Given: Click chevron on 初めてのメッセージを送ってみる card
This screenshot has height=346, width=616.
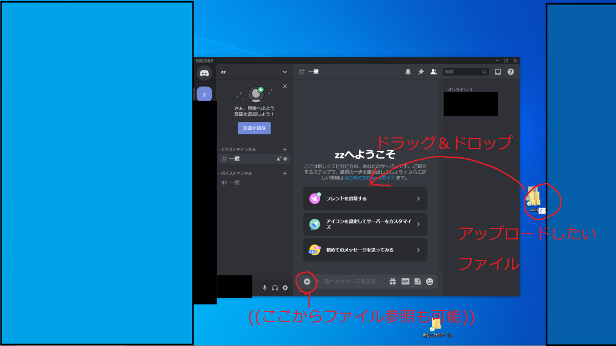Looking at the screenshot, I should (418, 250).
